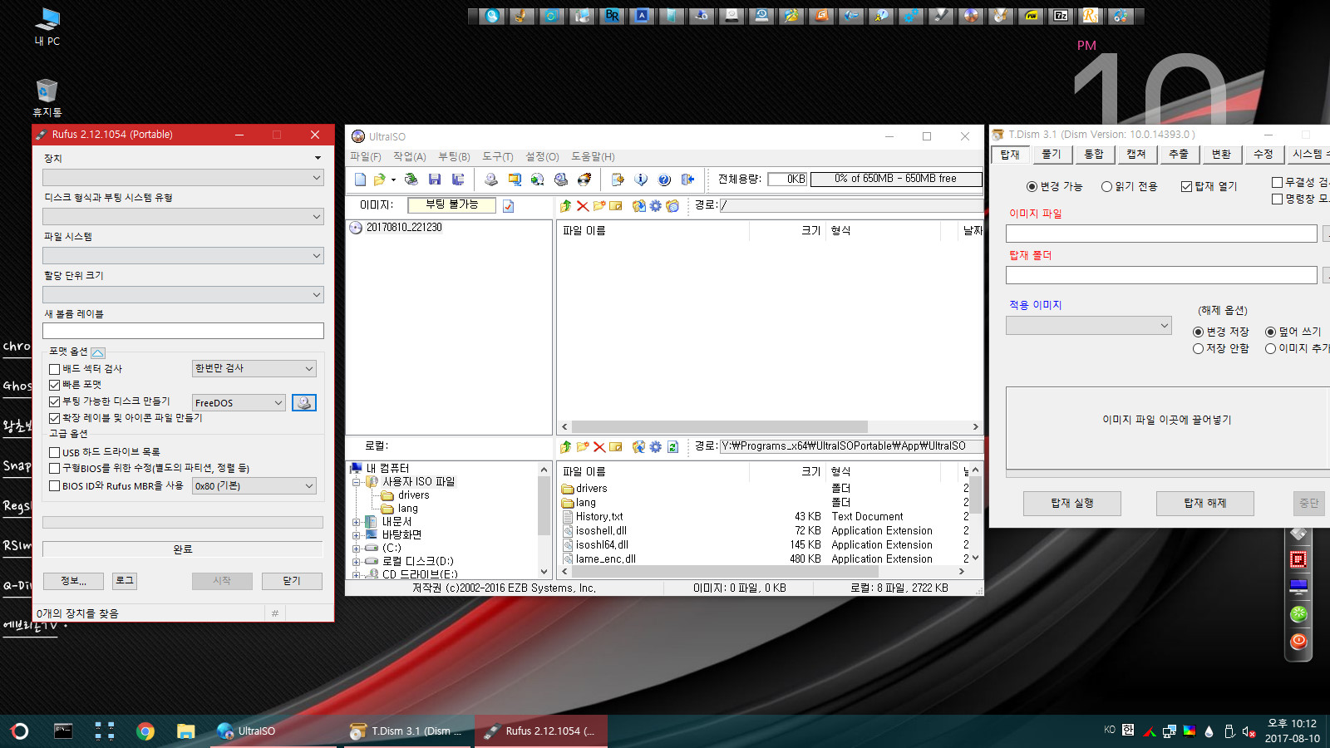The image size is (1330, 748).
Task: Open the 한번만 검사 dropdown in Rufus
Action: [x=254, y=368]
